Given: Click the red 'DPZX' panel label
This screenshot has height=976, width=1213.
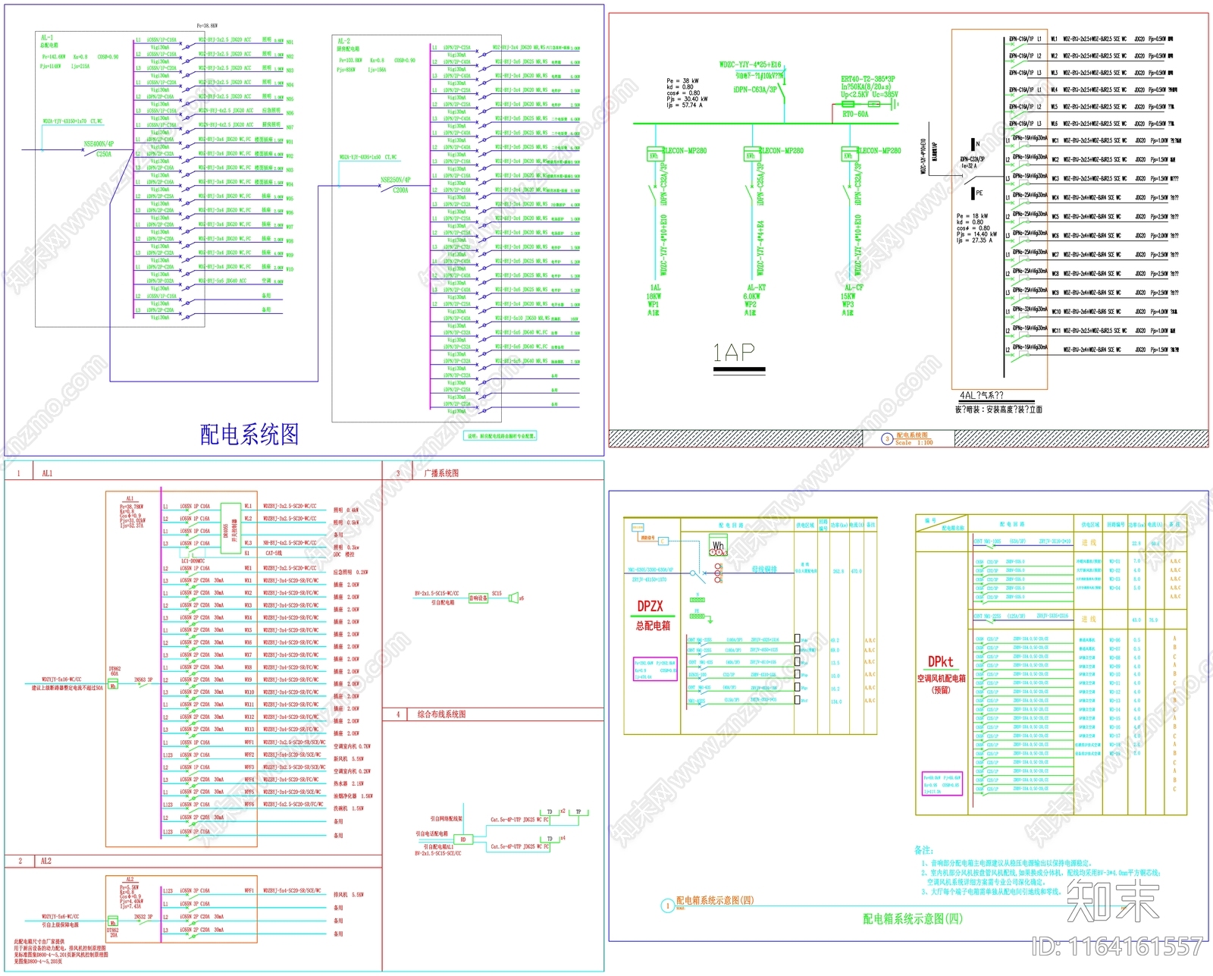Looking at the screenshot, I should click(650, 606).
